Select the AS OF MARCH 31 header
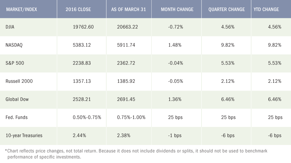291x163 pixels. click(x=129, y=9)
